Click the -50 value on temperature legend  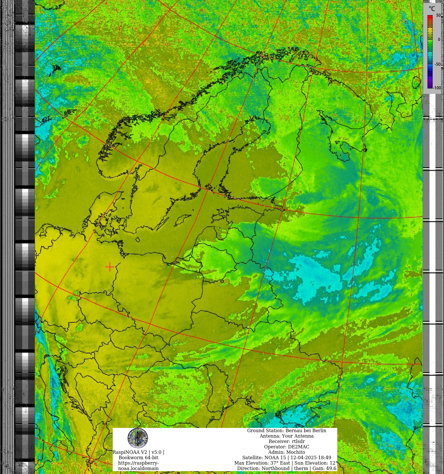tap(437, 64)
